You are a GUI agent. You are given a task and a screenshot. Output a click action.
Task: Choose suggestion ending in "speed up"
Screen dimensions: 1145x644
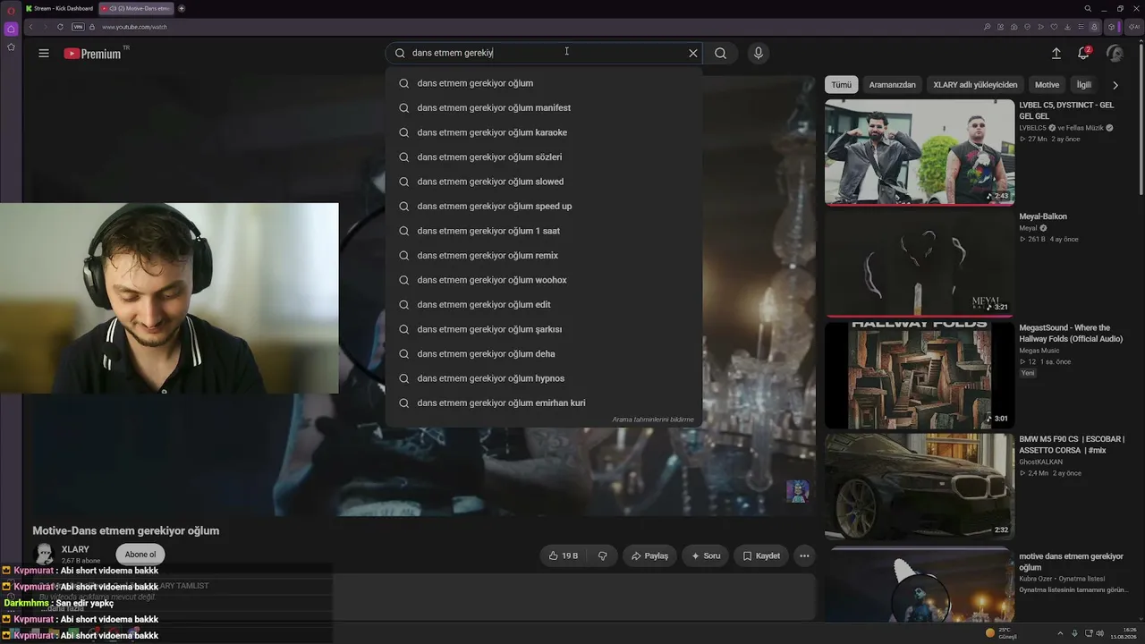click(x=544, y=207)
